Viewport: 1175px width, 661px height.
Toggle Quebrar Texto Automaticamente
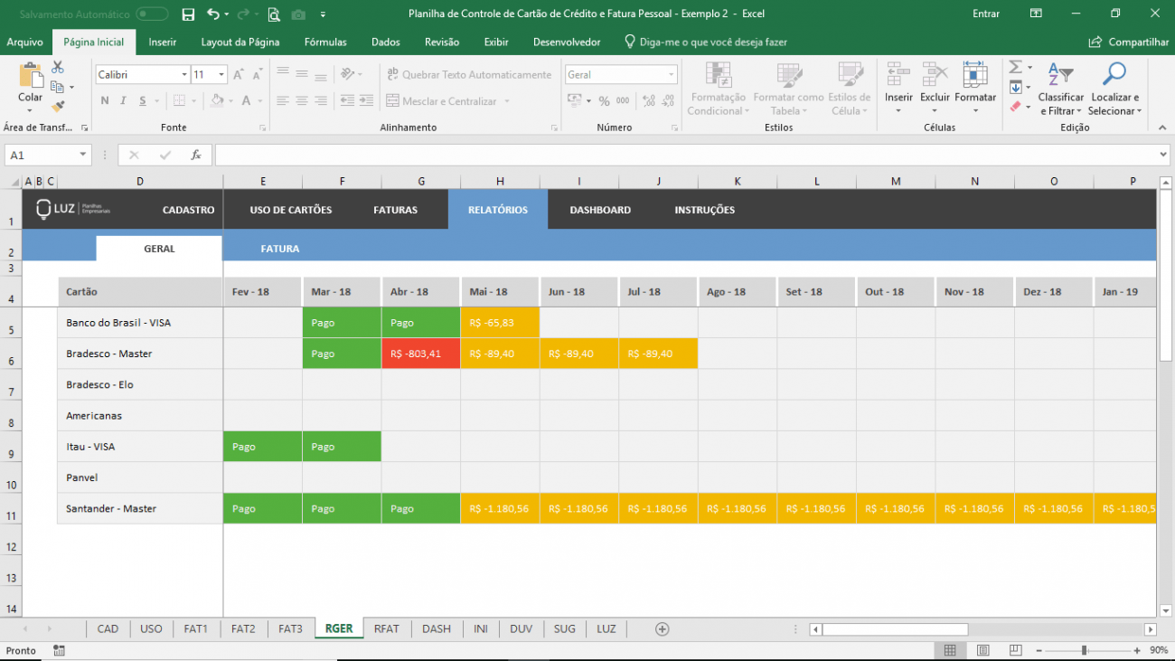point(468,75)
